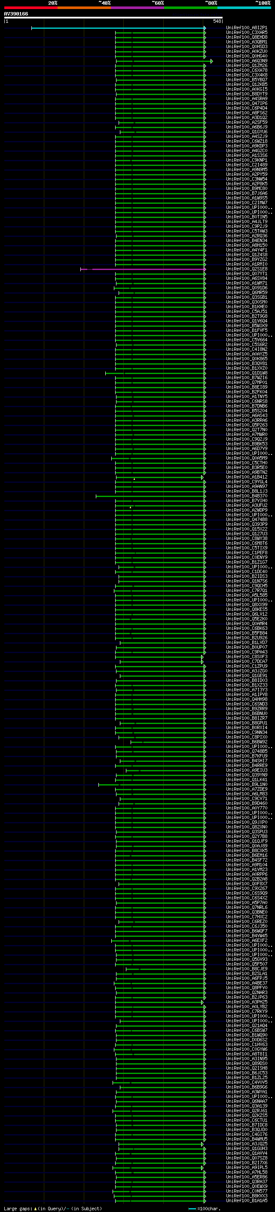Click the cyan alignment bar of UniRef100_A8I2P1
The width and height of the screenshot is (275, 1212).
[x=119, y=28]
